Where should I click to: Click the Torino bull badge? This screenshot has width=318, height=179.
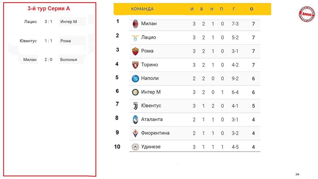(135, 65)
